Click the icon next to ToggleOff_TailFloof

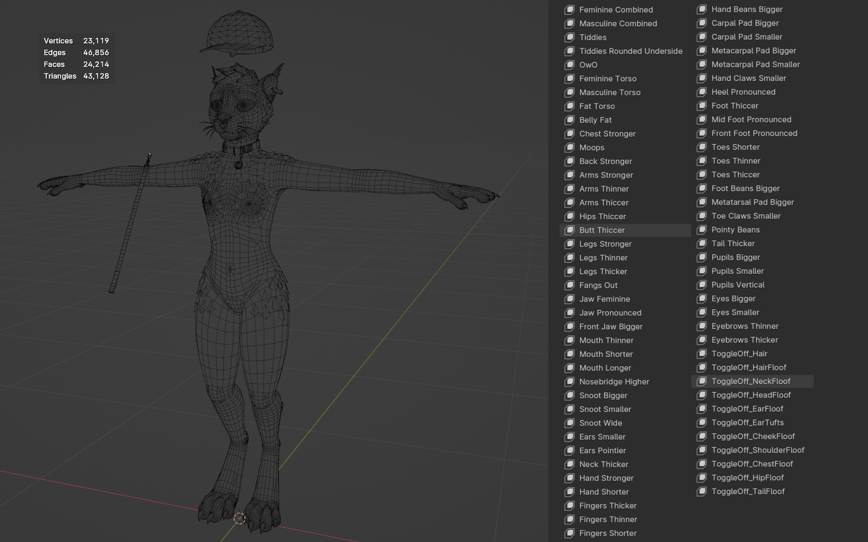click(x=702, y=491)
